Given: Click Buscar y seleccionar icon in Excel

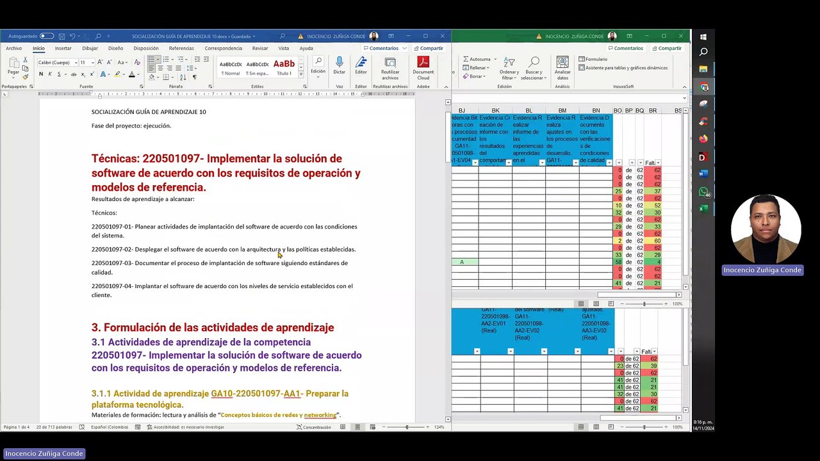Looking at the screenshot, I should [534, 67].
